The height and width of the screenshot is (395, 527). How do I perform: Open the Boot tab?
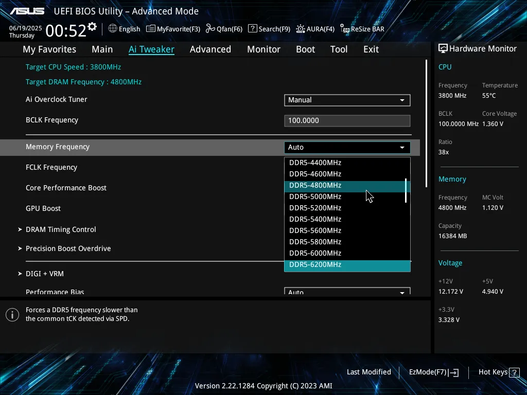click(305, 49)
